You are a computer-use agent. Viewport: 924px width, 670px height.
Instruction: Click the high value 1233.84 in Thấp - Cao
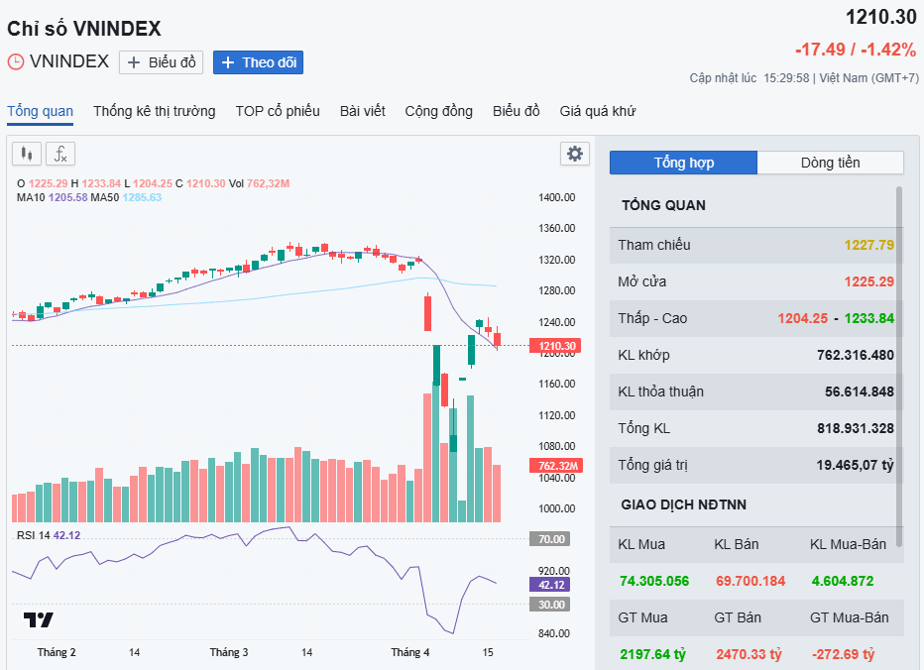tap(869, 318)
